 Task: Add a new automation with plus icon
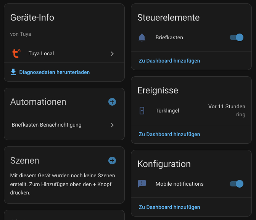(x=112, y=102)
